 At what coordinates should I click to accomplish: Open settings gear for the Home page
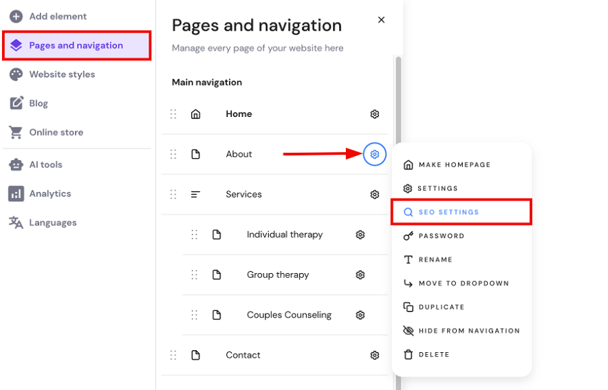(375, 114)
